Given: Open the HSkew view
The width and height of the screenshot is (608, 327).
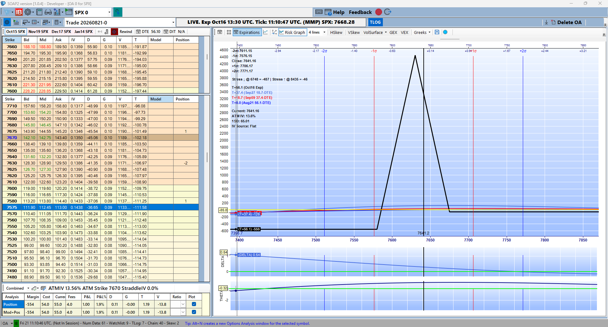Looking at the screenshot, I should click(336, 32).
